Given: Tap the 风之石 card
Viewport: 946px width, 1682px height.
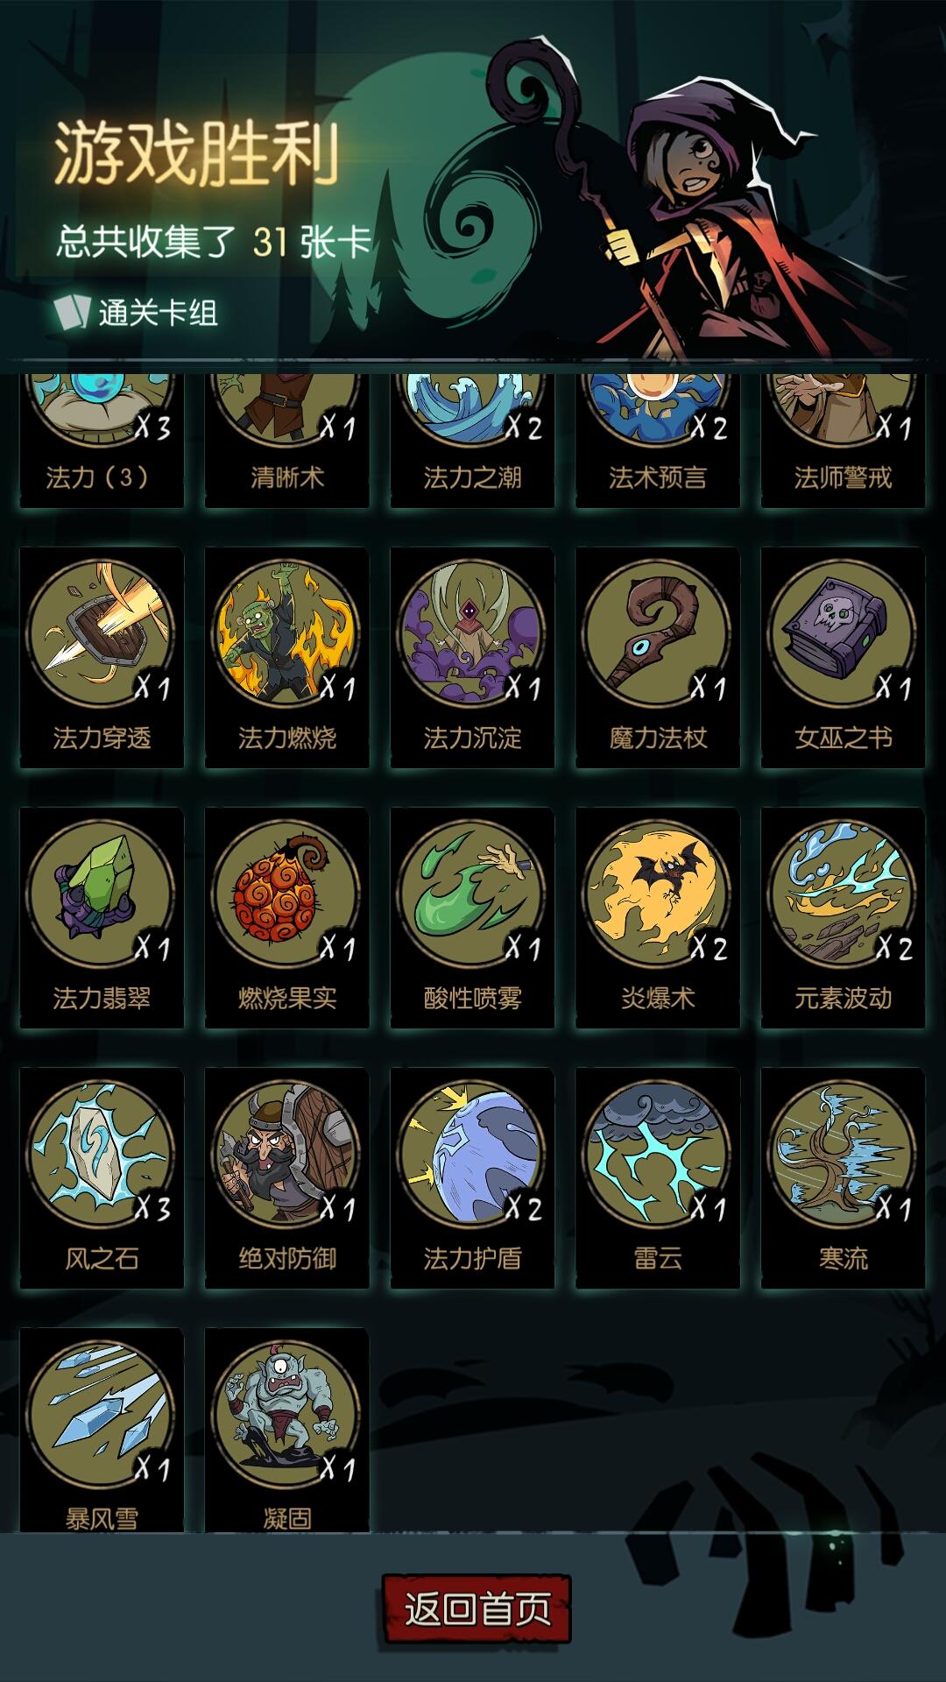Looking at the screenshot, I should click(x=102, y=1178).
